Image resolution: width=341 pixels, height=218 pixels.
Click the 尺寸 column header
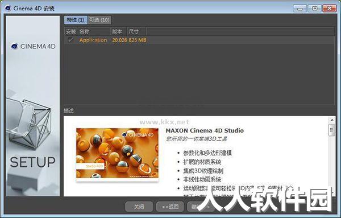click(136, 31)
